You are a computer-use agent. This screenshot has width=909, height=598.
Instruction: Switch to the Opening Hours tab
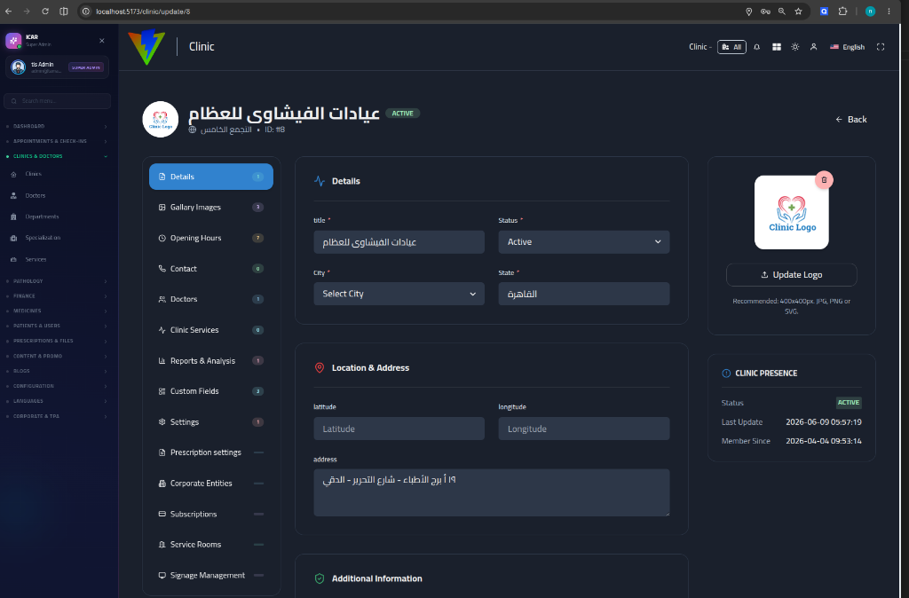(211, 238)
